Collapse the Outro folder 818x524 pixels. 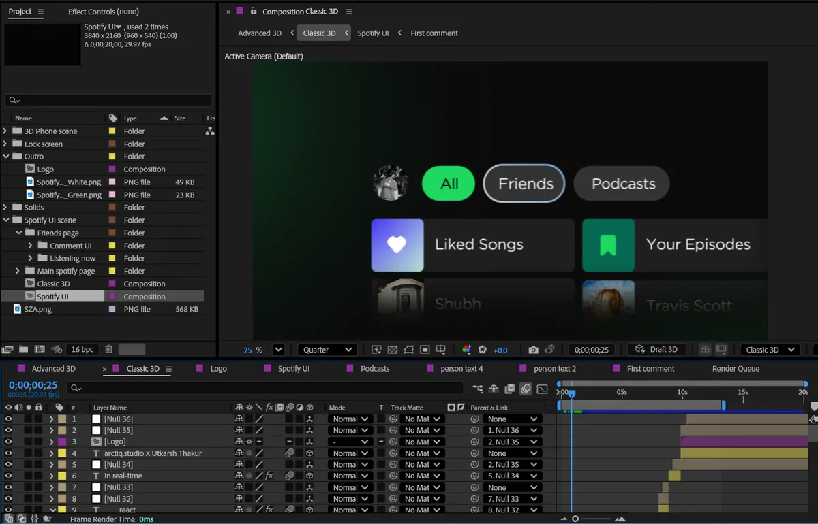6,157
